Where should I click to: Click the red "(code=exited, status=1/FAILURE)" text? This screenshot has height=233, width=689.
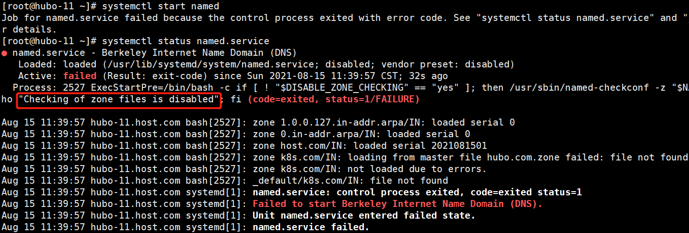[333, 100]
